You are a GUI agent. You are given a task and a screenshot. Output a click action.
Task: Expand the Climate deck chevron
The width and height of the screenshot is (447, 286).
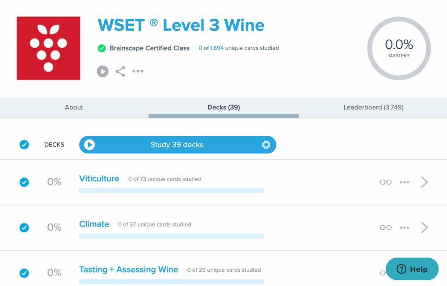coord(425,228)
